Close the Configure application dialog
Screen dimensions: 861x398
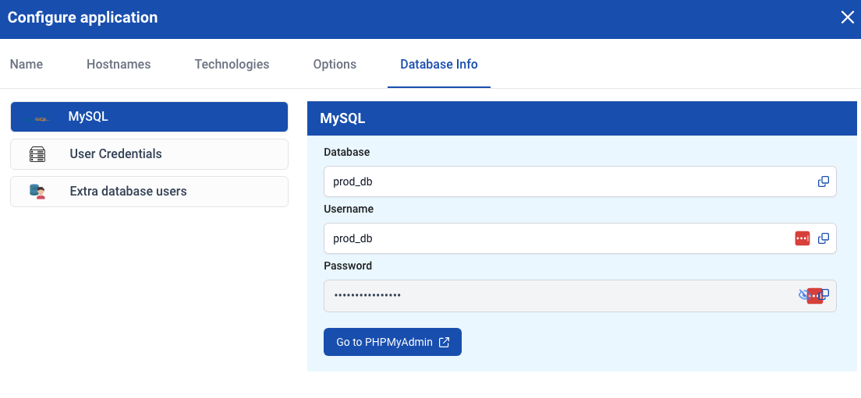tap(847, 18)
